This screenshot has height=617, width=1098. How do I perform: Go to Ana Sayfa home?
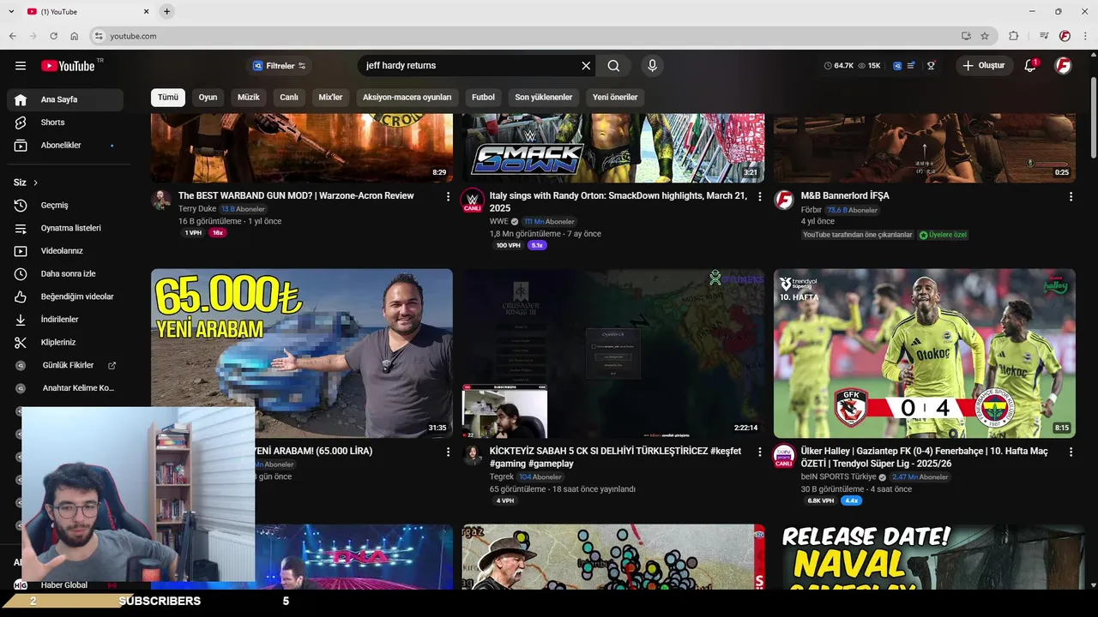pos(65,99)
